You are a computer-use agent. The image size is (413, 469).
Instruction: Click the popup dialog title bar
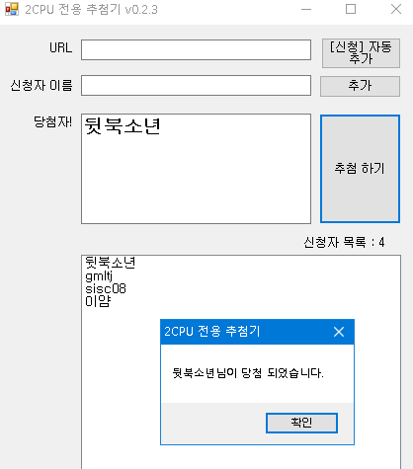244,332
